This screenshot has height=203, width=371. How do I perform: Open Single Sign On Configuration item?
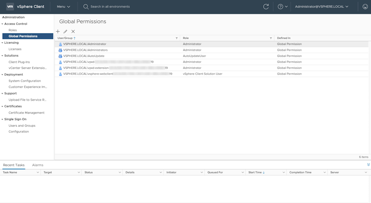19,131
